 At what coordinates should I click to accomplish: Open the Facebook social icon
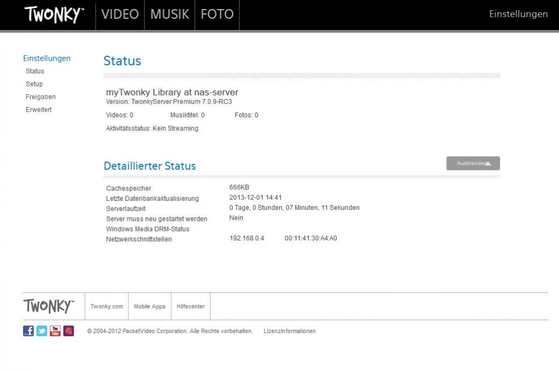(x=28, y=331)
